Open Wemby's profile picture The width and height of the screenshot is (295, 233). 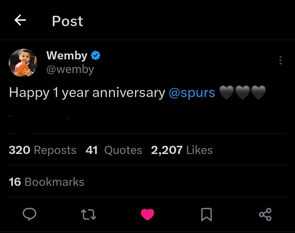(23, 63)
